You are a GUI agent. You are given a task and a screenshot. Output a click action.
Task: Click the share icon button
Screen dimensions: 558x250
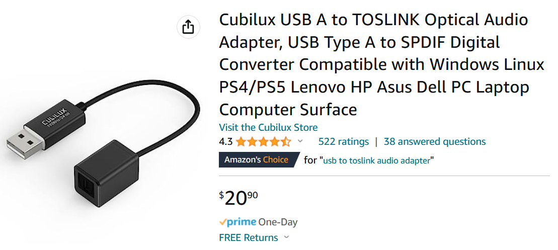coord(188,27)
